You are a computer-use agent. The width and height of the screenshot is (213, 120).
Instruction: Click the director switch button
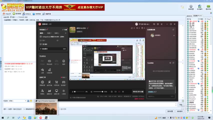pos(65,30)
